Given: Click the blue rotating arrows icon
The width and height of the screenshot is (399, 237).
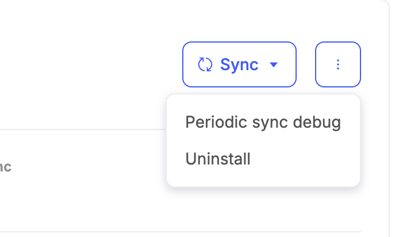Looking at the screenshot, I should pyautogui.click(x=205, y=64).
